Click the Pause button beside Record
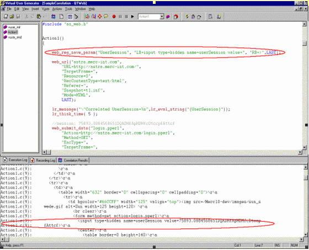 (x=120, y=17)
